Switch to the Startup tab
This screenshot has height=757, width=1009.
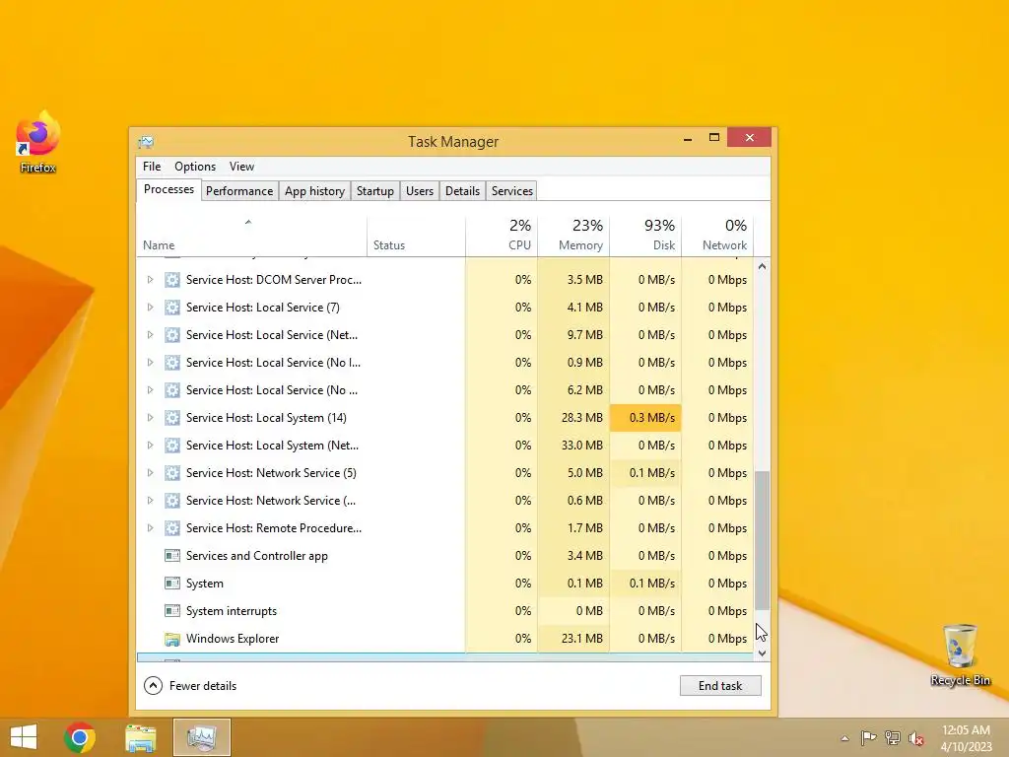tap(375, 191)
